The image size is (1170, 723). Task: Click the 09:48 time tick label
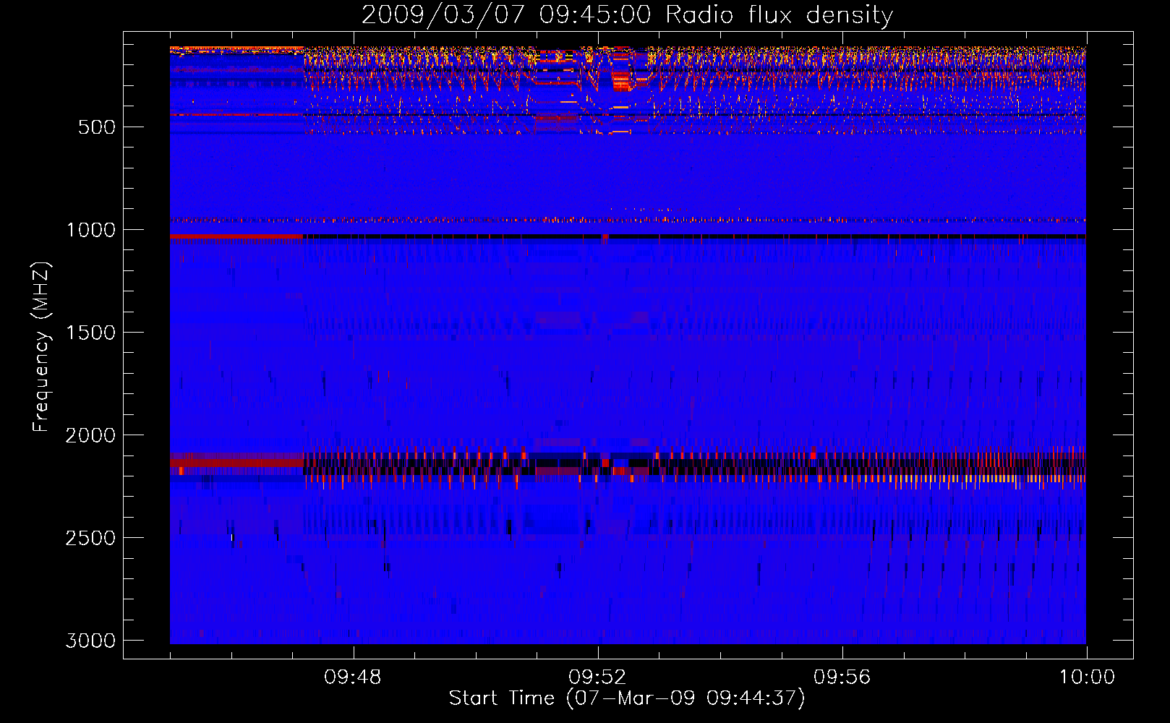353,677
